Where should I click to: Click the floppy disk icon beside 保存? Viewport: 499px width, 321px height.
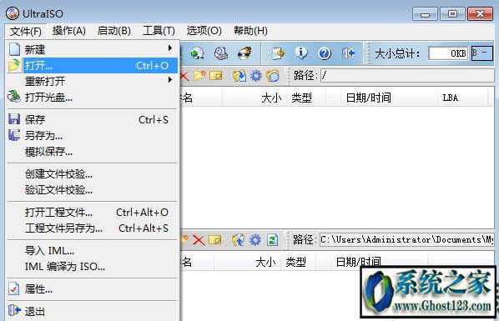coord(14,119)
